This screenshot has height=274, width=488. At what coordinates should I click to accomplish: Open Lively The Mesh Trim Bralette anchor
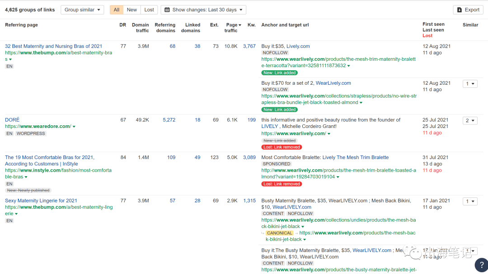pos(356,157)
